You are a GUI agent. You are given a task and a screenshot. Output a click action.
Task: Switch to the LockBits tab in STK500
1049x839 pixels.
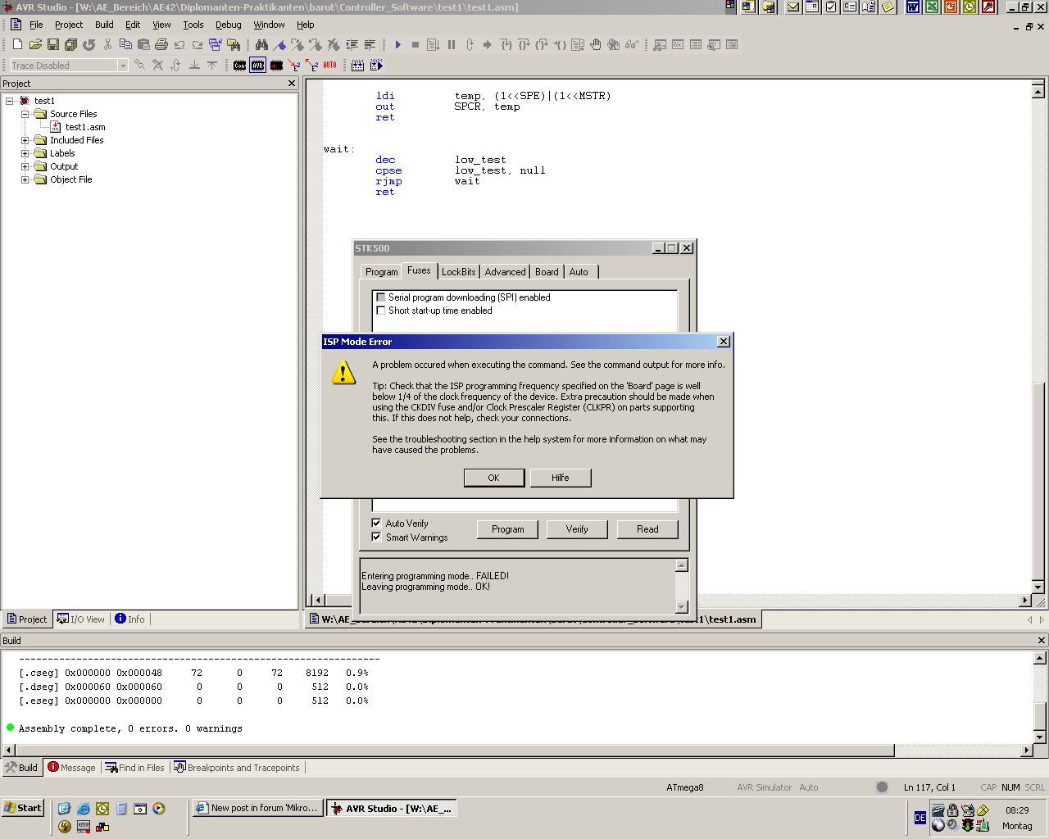pos(458,272)
